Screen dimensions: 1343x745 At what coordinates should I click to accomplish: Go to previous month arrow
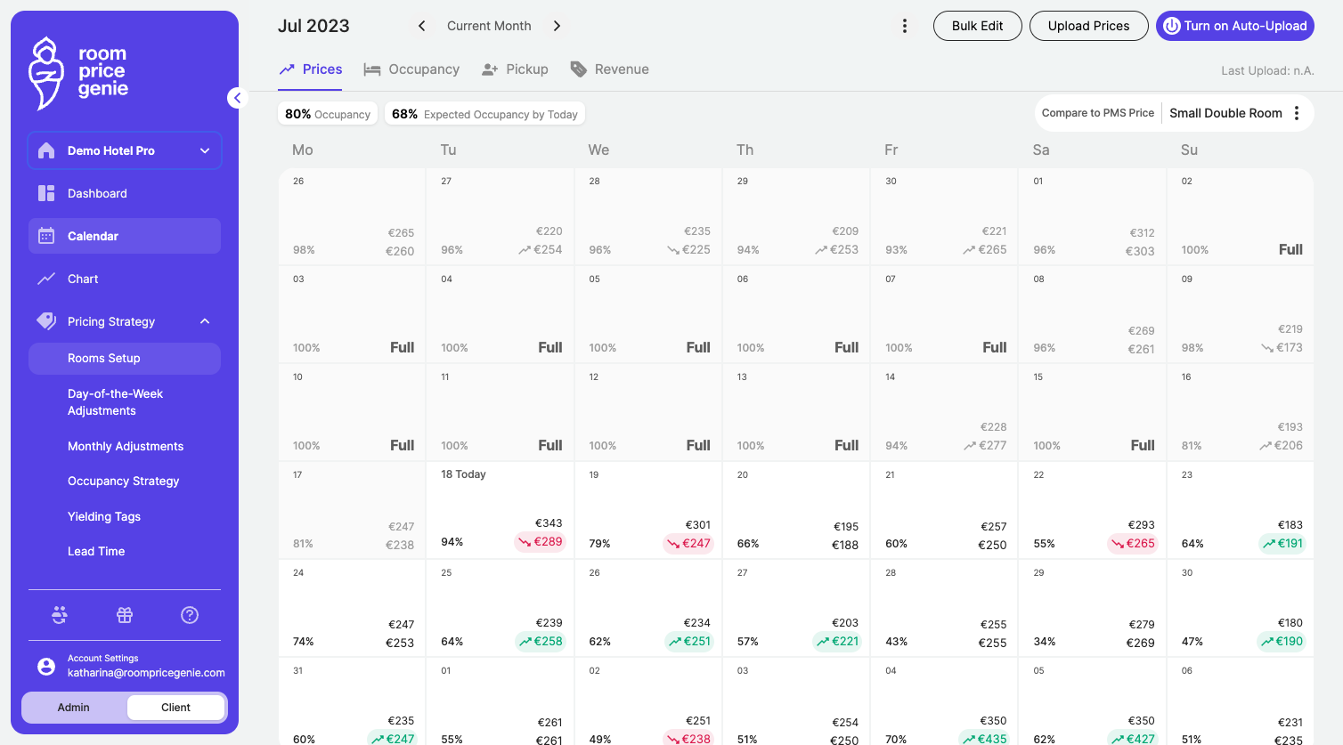[x=422, y=26]
